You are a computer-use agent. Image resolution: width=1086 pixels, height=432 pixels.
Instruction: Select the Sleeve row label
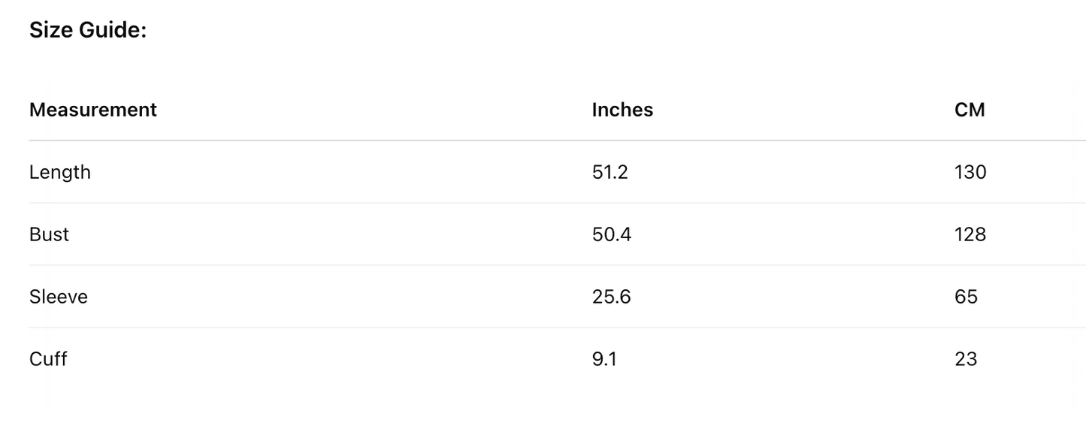coord(59,297)
